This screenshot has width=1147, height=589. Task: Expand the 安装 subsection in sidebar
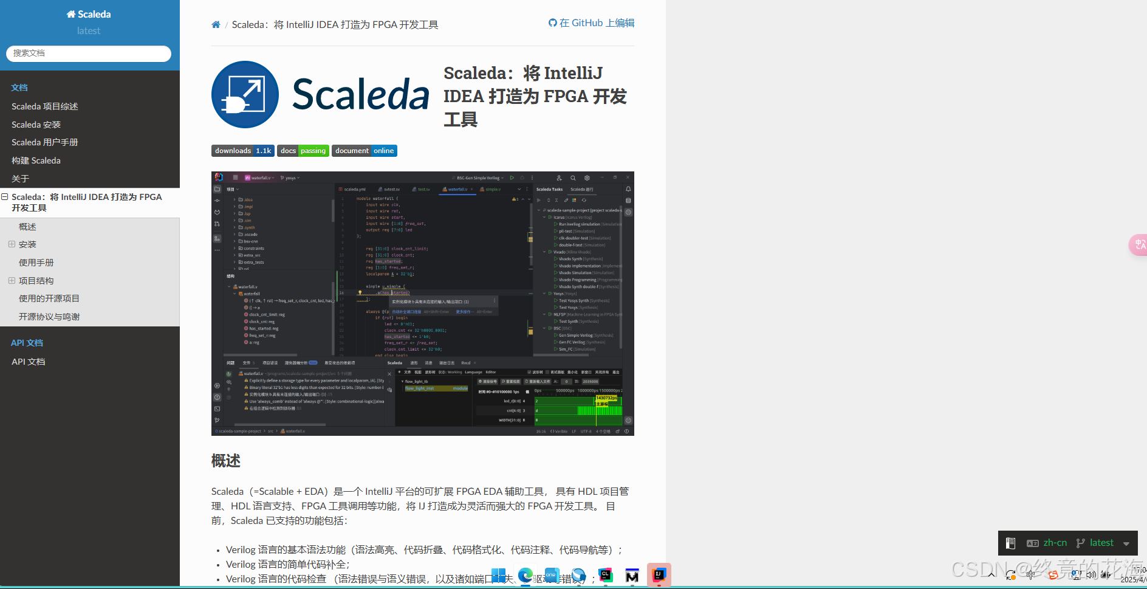click(x=12, y=244)
